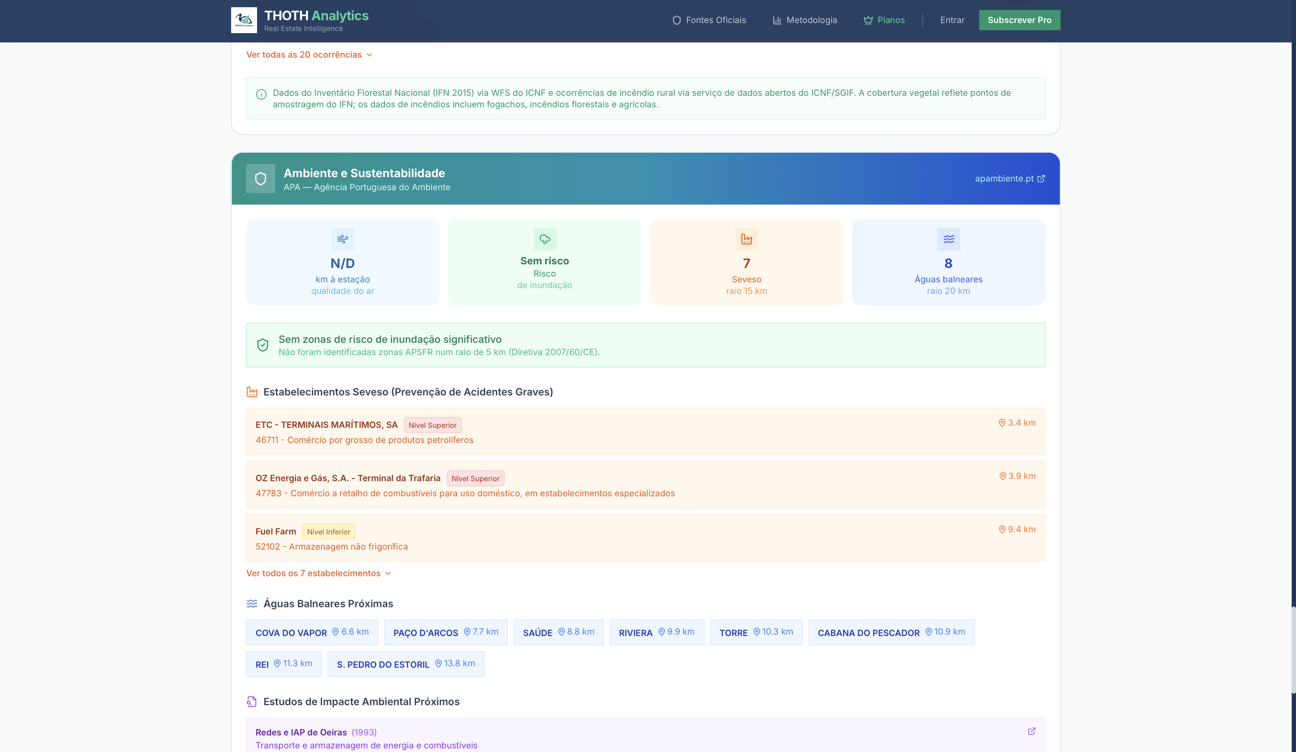Select the SAÚDE beach chip
Screen dimensions: 1296x752
(x=558, y=632)
